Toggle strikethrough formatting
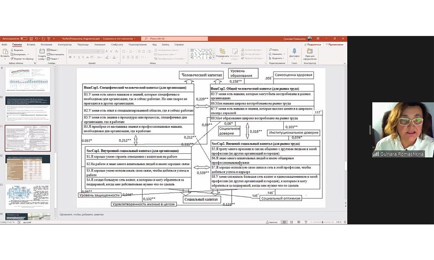 click(88, 57)
